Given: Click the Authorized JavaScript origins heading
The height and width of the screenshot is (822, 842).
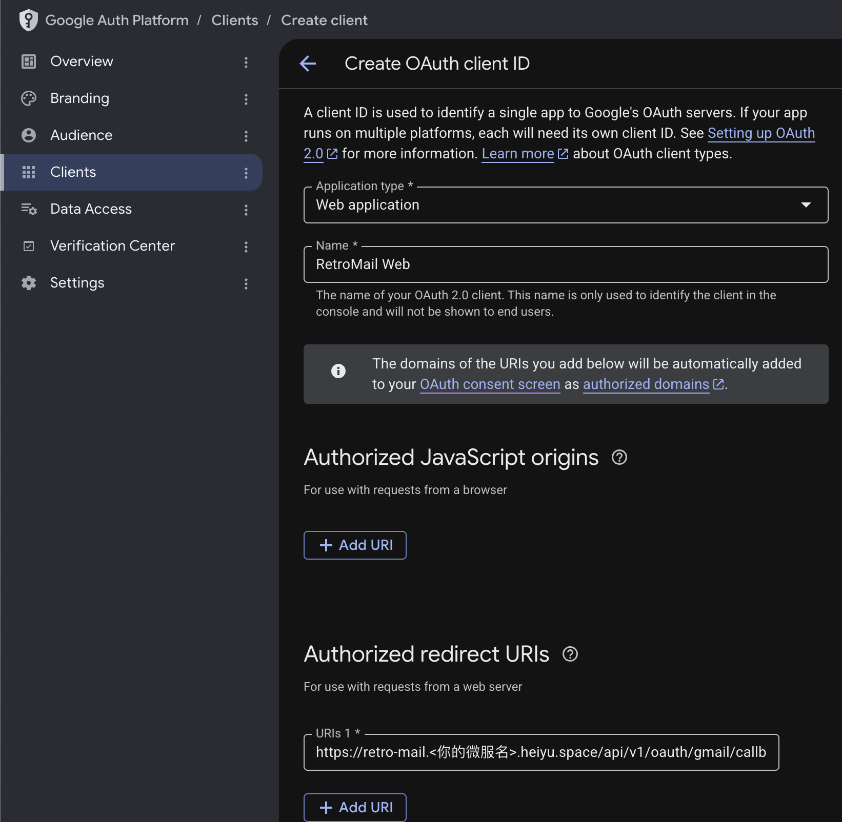Looking at the screenshot, I should [451, 457].
